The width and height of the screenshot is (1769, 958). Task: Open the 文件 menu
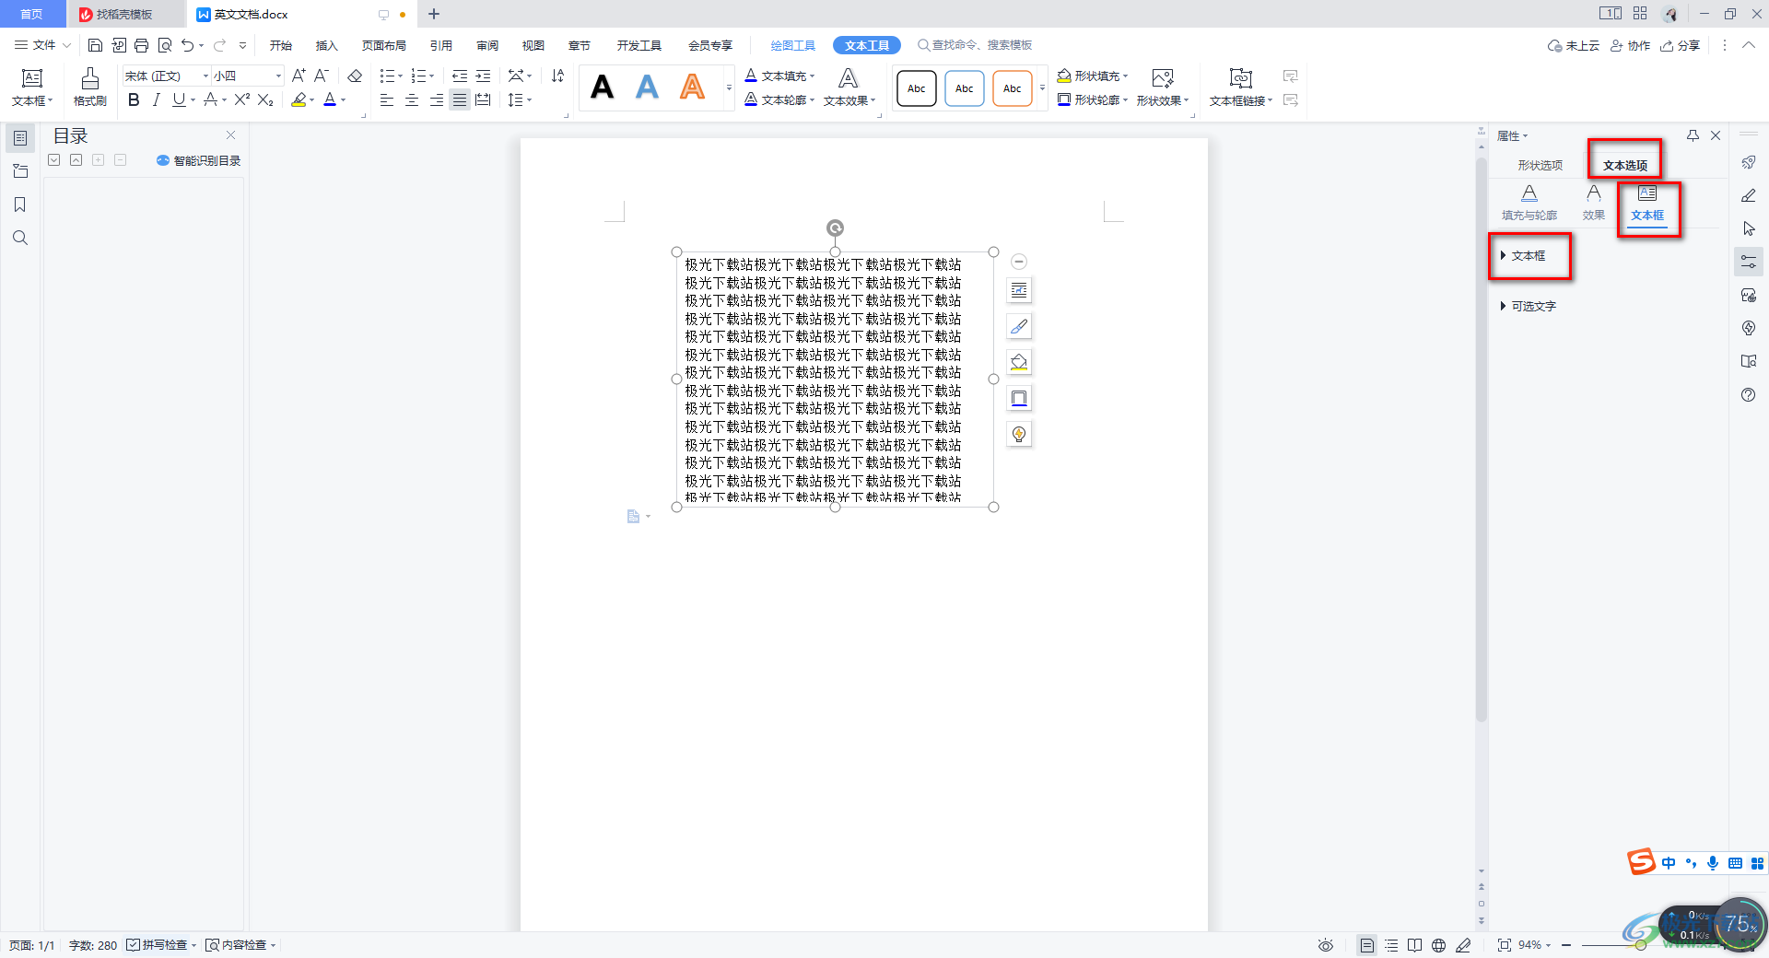pyautogui.click(x=42, y=45)
